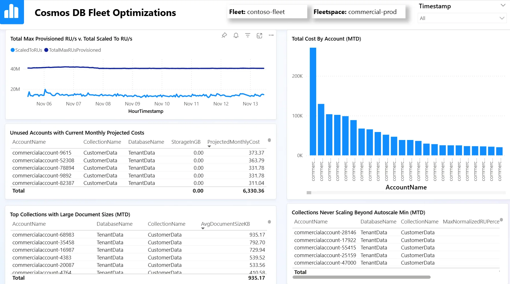Pin the RU/s line chart visual
The height and width of the screenshot is (284, 510).
pos(224,35)
